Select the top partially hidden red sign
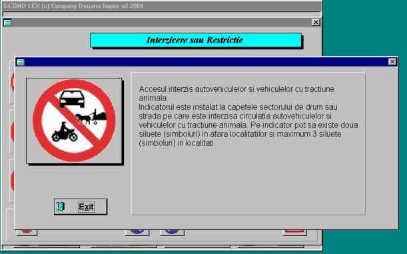 (12, 82)
